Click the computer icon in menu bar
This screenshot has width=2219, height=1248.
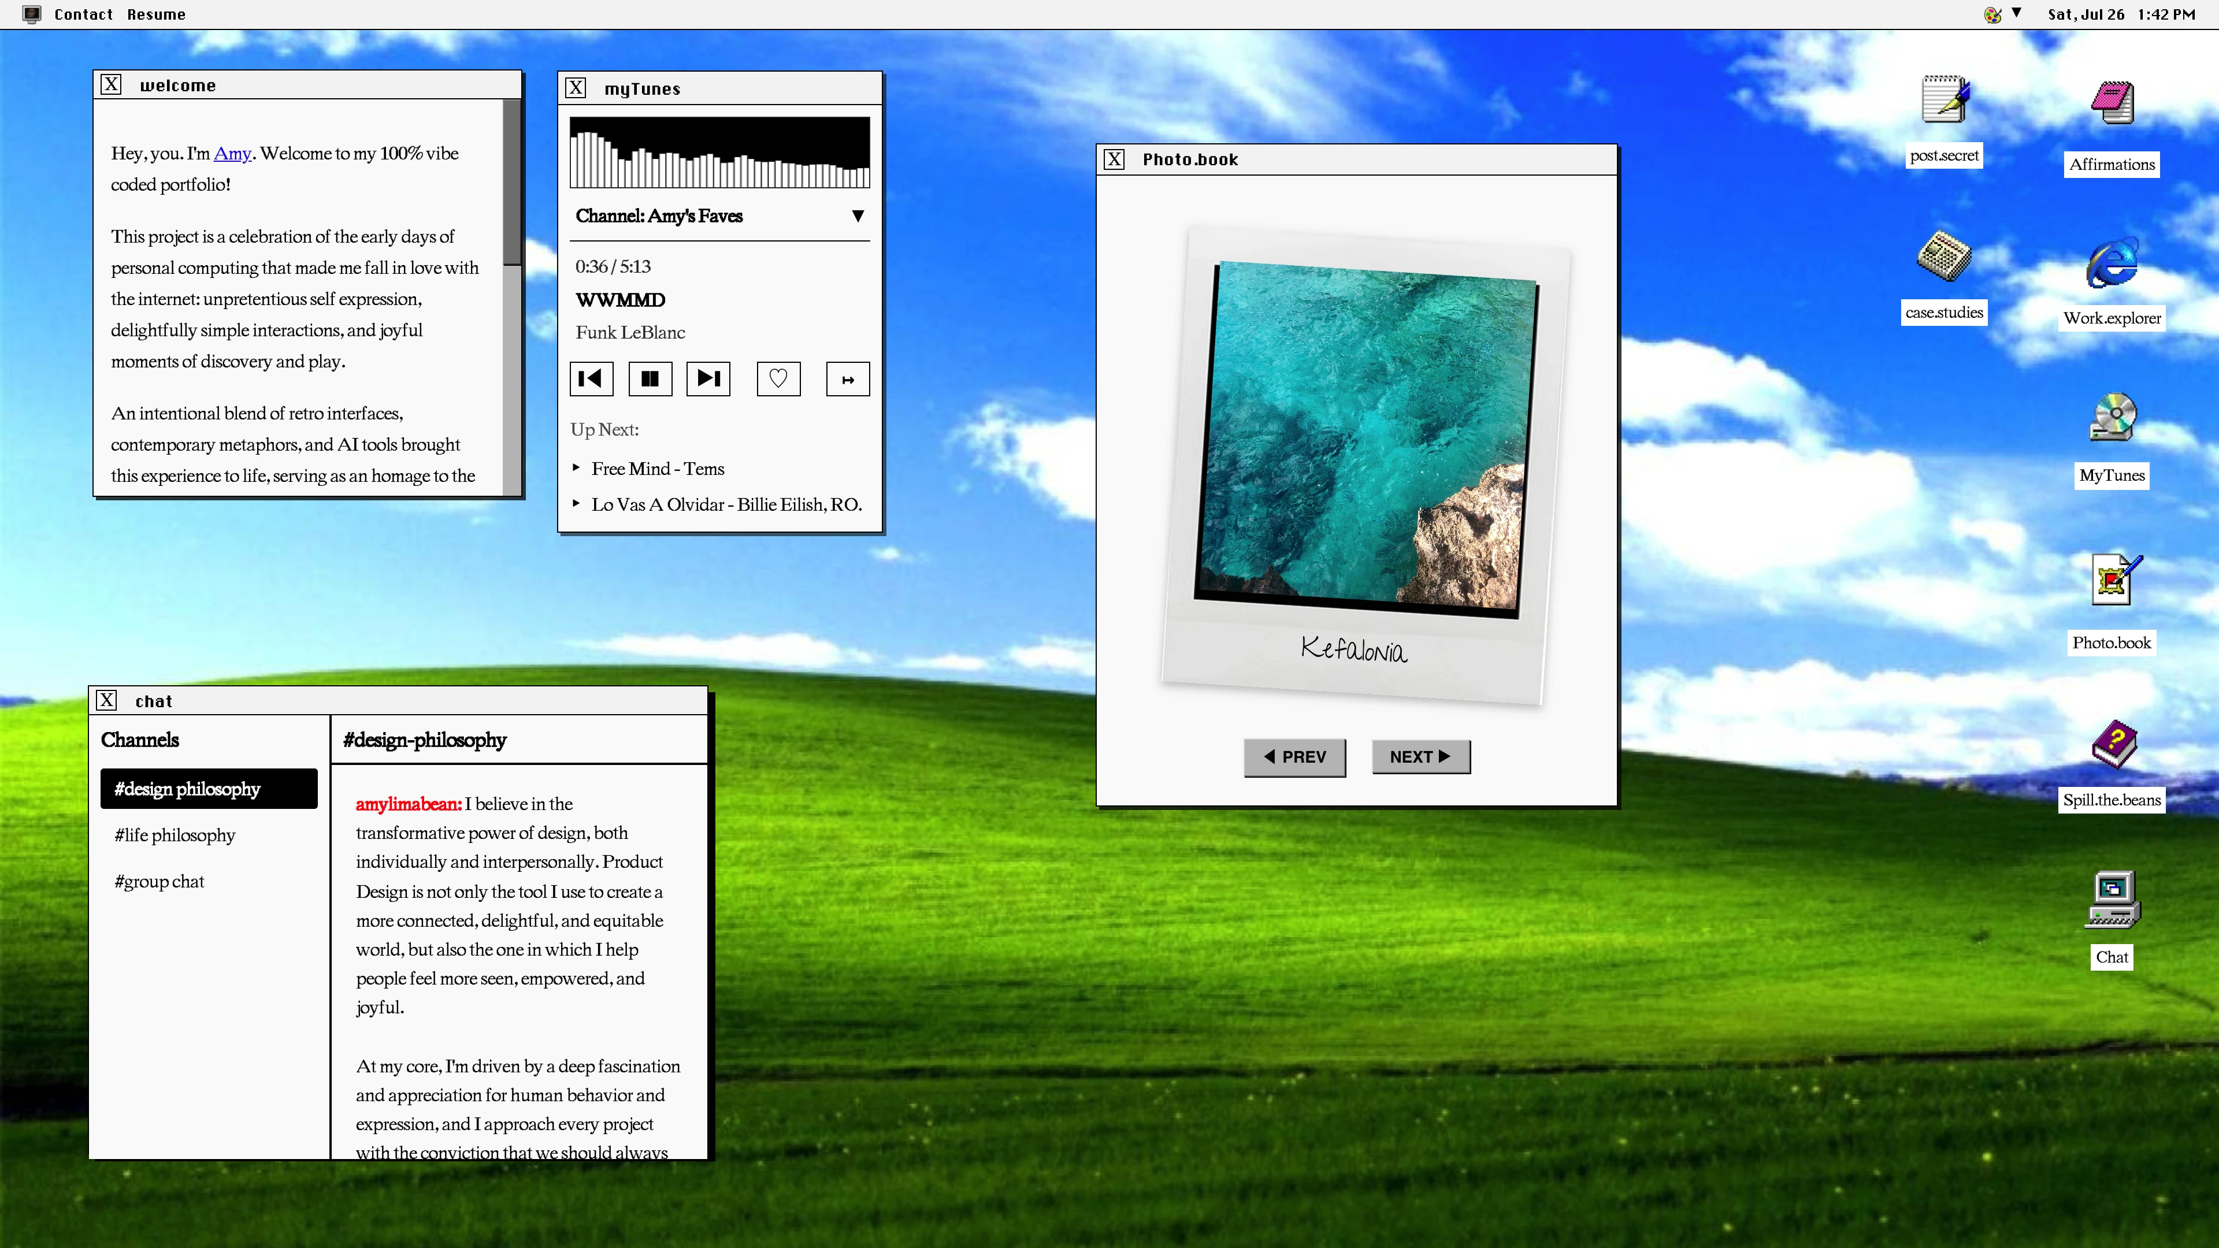click(x=32, y=14)
